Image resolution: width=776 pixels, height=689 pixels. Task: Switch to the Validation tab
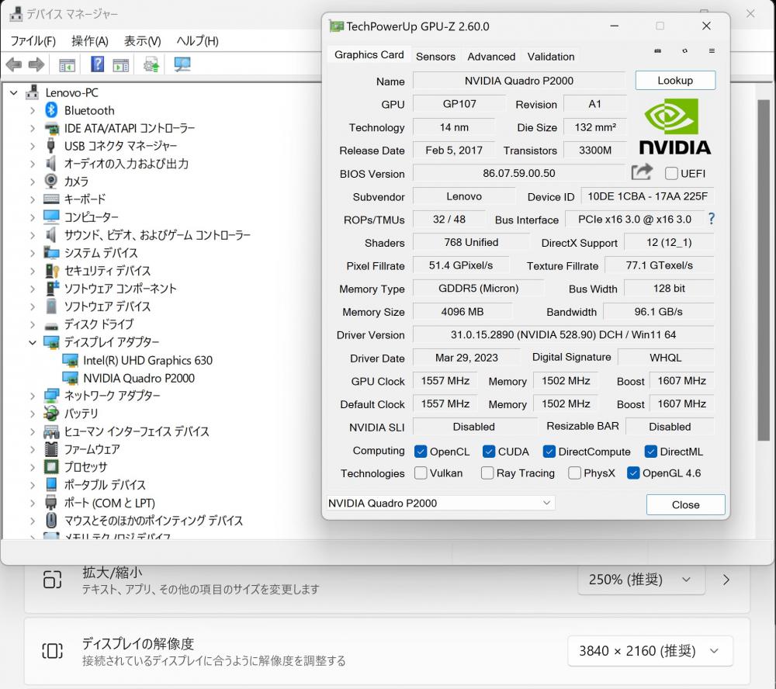(551, 57)
